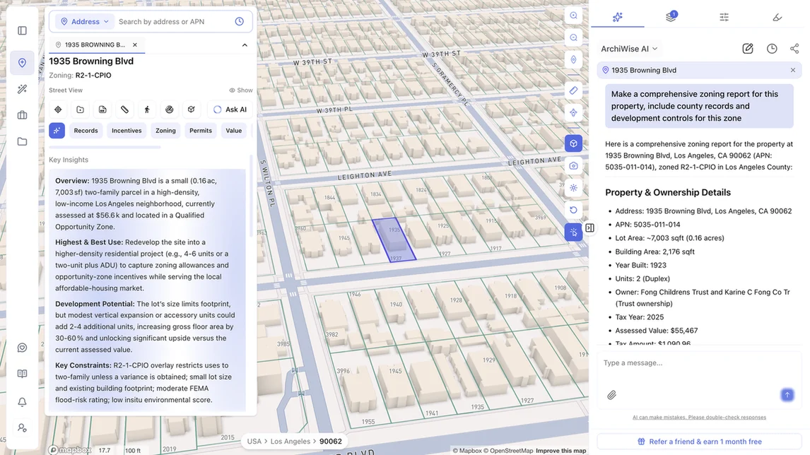Toggle the parcel selection cursor tool
Viewport: 810px width, 455px height.
tap(573, 232)
